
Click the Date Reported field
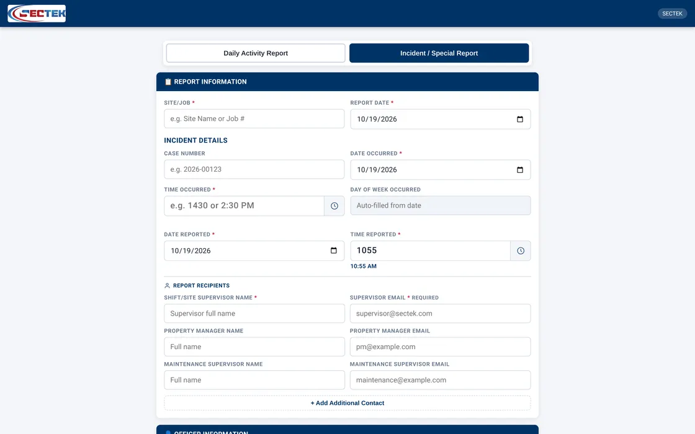254,250
